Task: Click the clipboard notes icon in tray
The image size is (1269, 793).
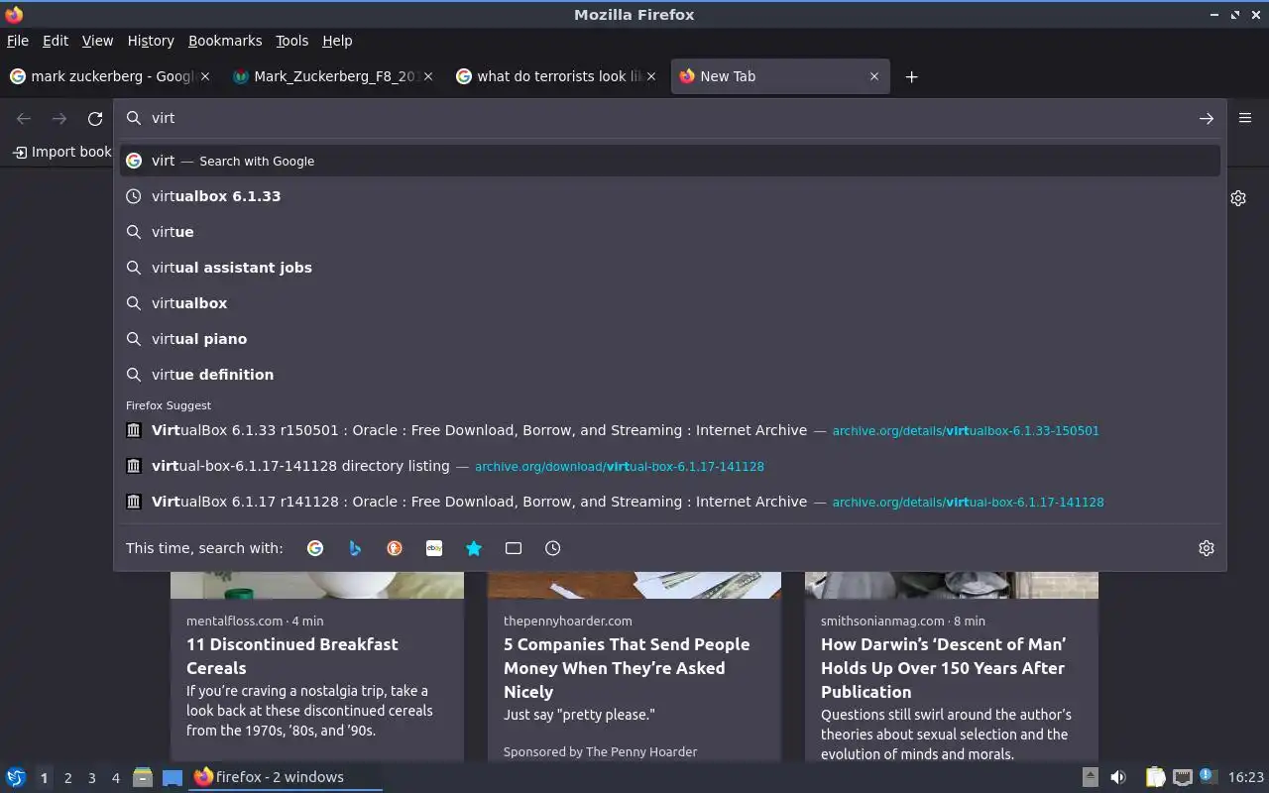Action: pyautogui.click(x=1155, y=777)
